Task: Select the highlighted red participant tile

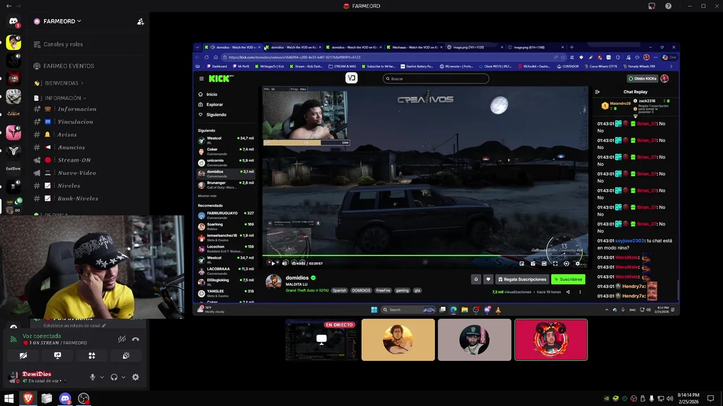Action: click(x=551, y=339)
